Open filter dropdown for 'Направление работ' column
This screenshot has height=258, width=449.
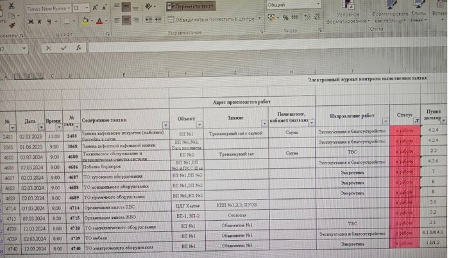tap(385, 121)
